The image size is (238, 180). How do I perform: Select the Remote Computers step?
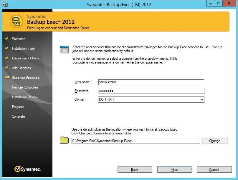(25, 87)
